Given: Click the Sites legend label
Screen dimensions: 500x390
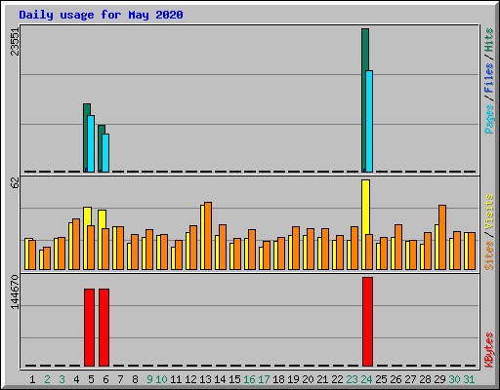Looking at the screenshot, I should point(488,255).
